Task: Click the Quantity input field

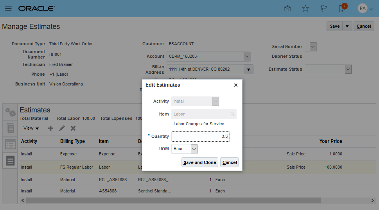Action: pyautogui.click(x=200, y=136)
